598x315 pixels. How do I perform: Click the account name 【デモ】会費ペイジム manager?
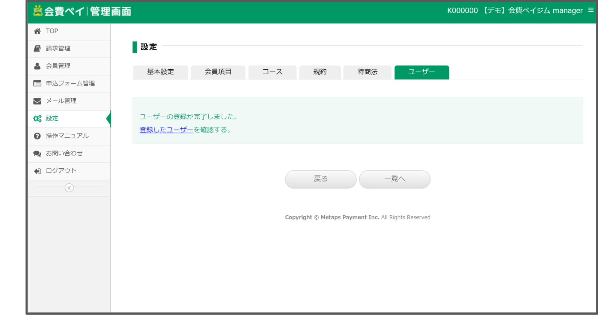click(x=533, y=10)
